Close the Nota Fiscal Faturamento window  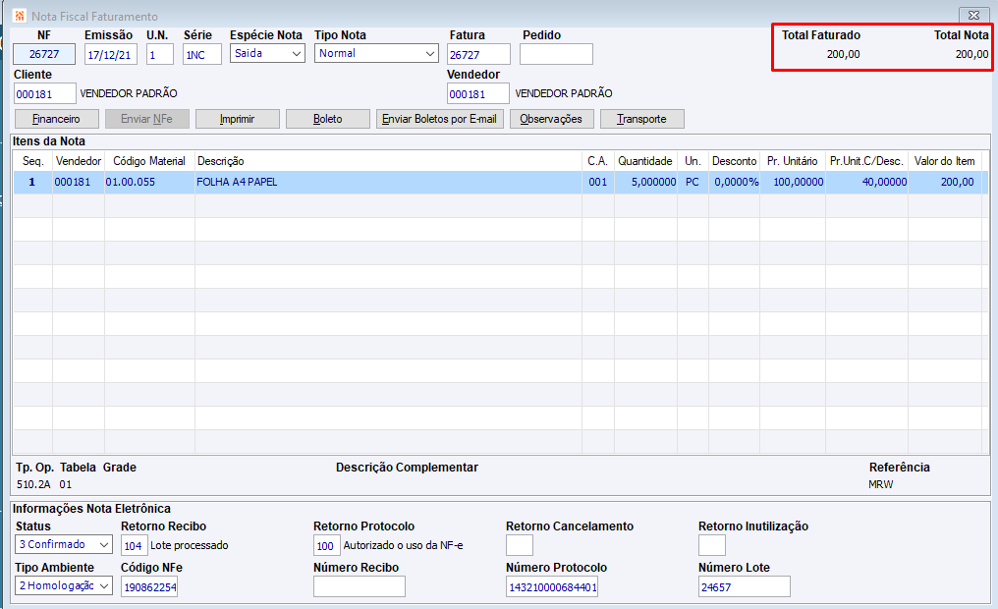coord(973,16)
